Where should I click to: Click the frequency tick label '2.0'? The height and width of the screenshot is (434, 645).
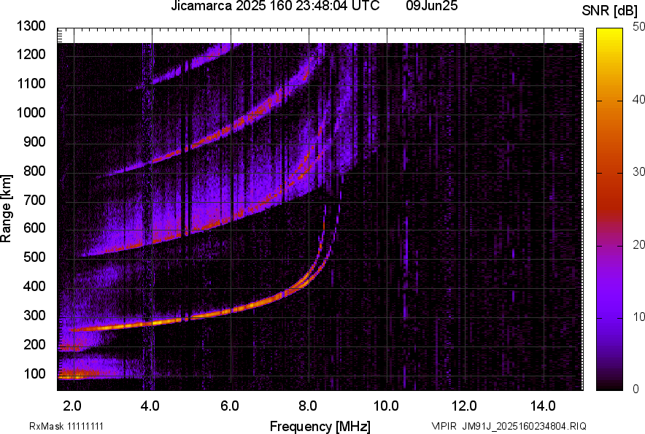click(x=72, y=406)
